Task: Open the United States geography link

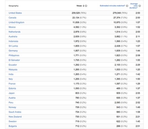Action: pos(15,13)
